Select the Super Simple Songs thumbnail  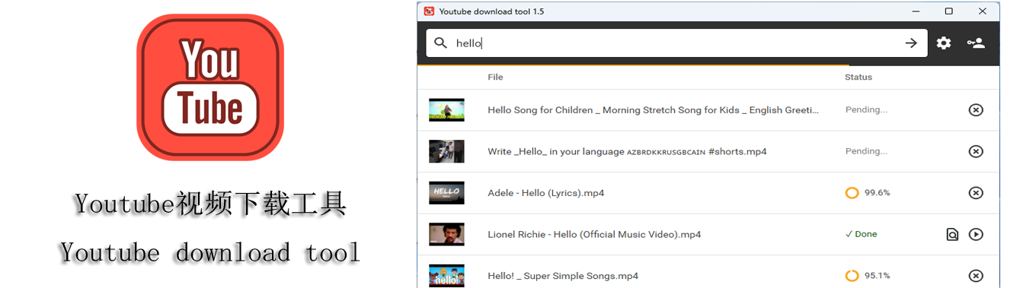pos(446,276)
